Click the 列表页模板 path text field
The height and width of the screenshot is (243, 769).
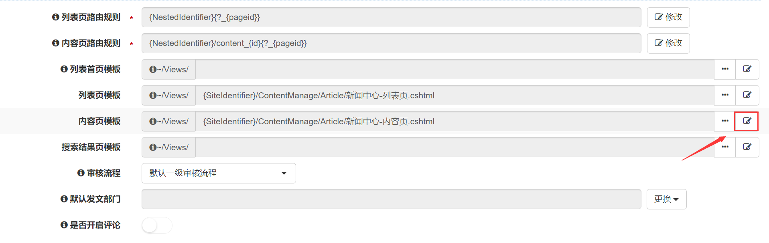click(x=454, y=95)
